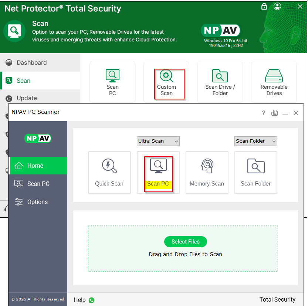
Task: Click the Help link at the bottom
Action: coord(79,300)
